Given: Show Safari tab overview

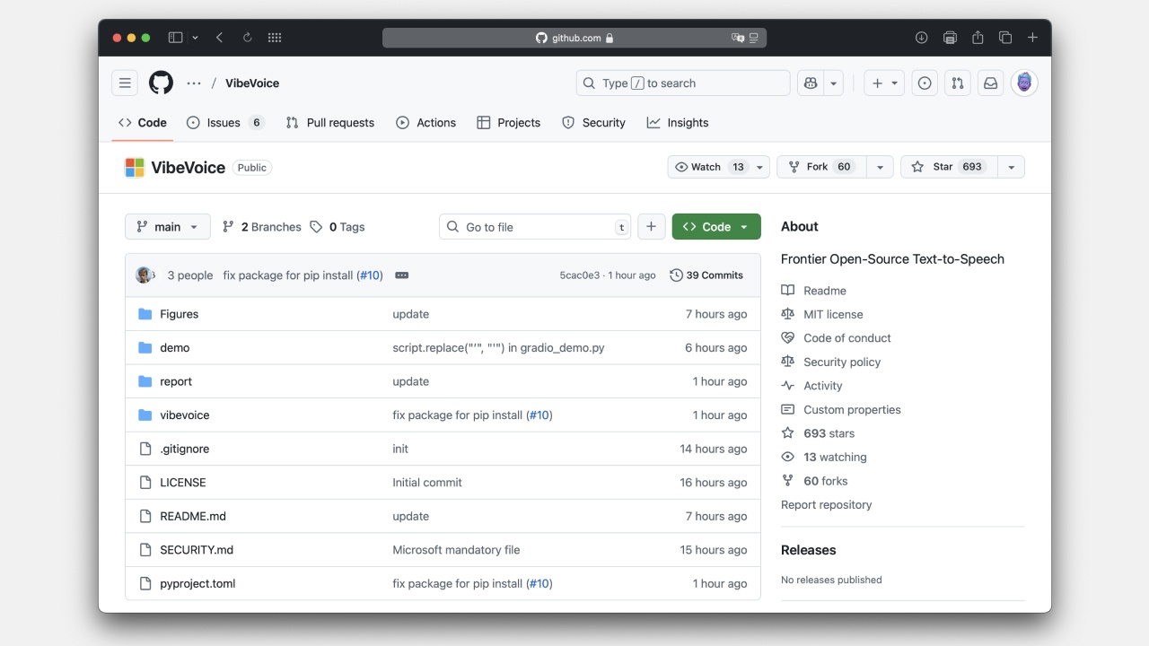Looking at the screenshot, I should point(1005,38).
